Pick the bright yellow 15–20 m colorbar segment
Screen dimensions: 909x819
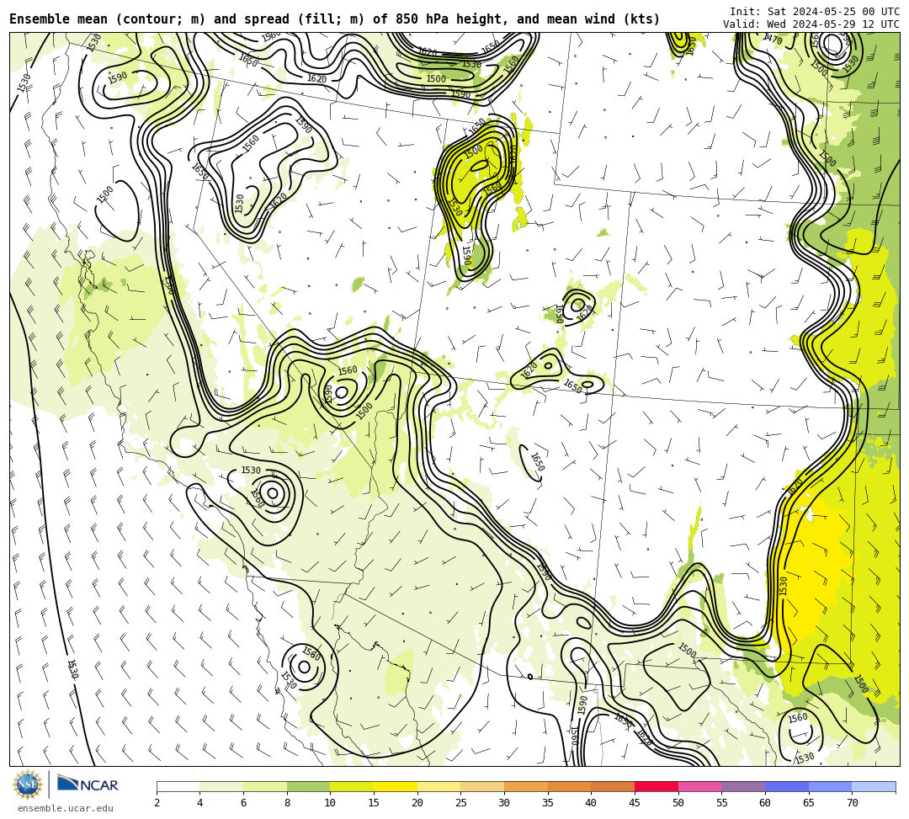396,786
